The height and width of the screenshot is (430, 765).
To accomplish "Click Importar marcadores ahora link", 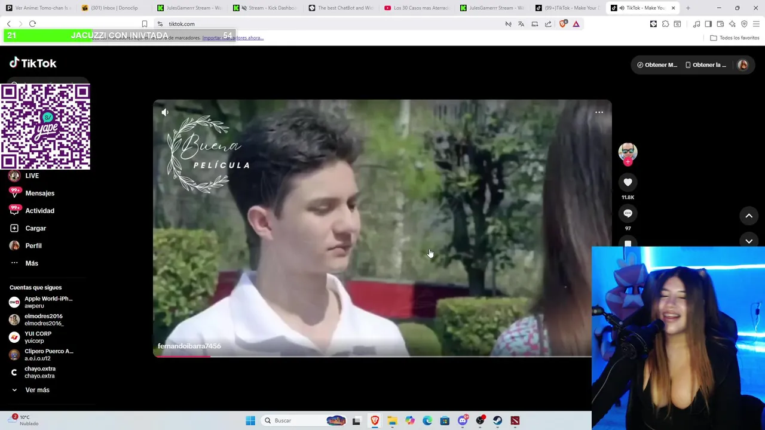I will (x=232, y=38).
